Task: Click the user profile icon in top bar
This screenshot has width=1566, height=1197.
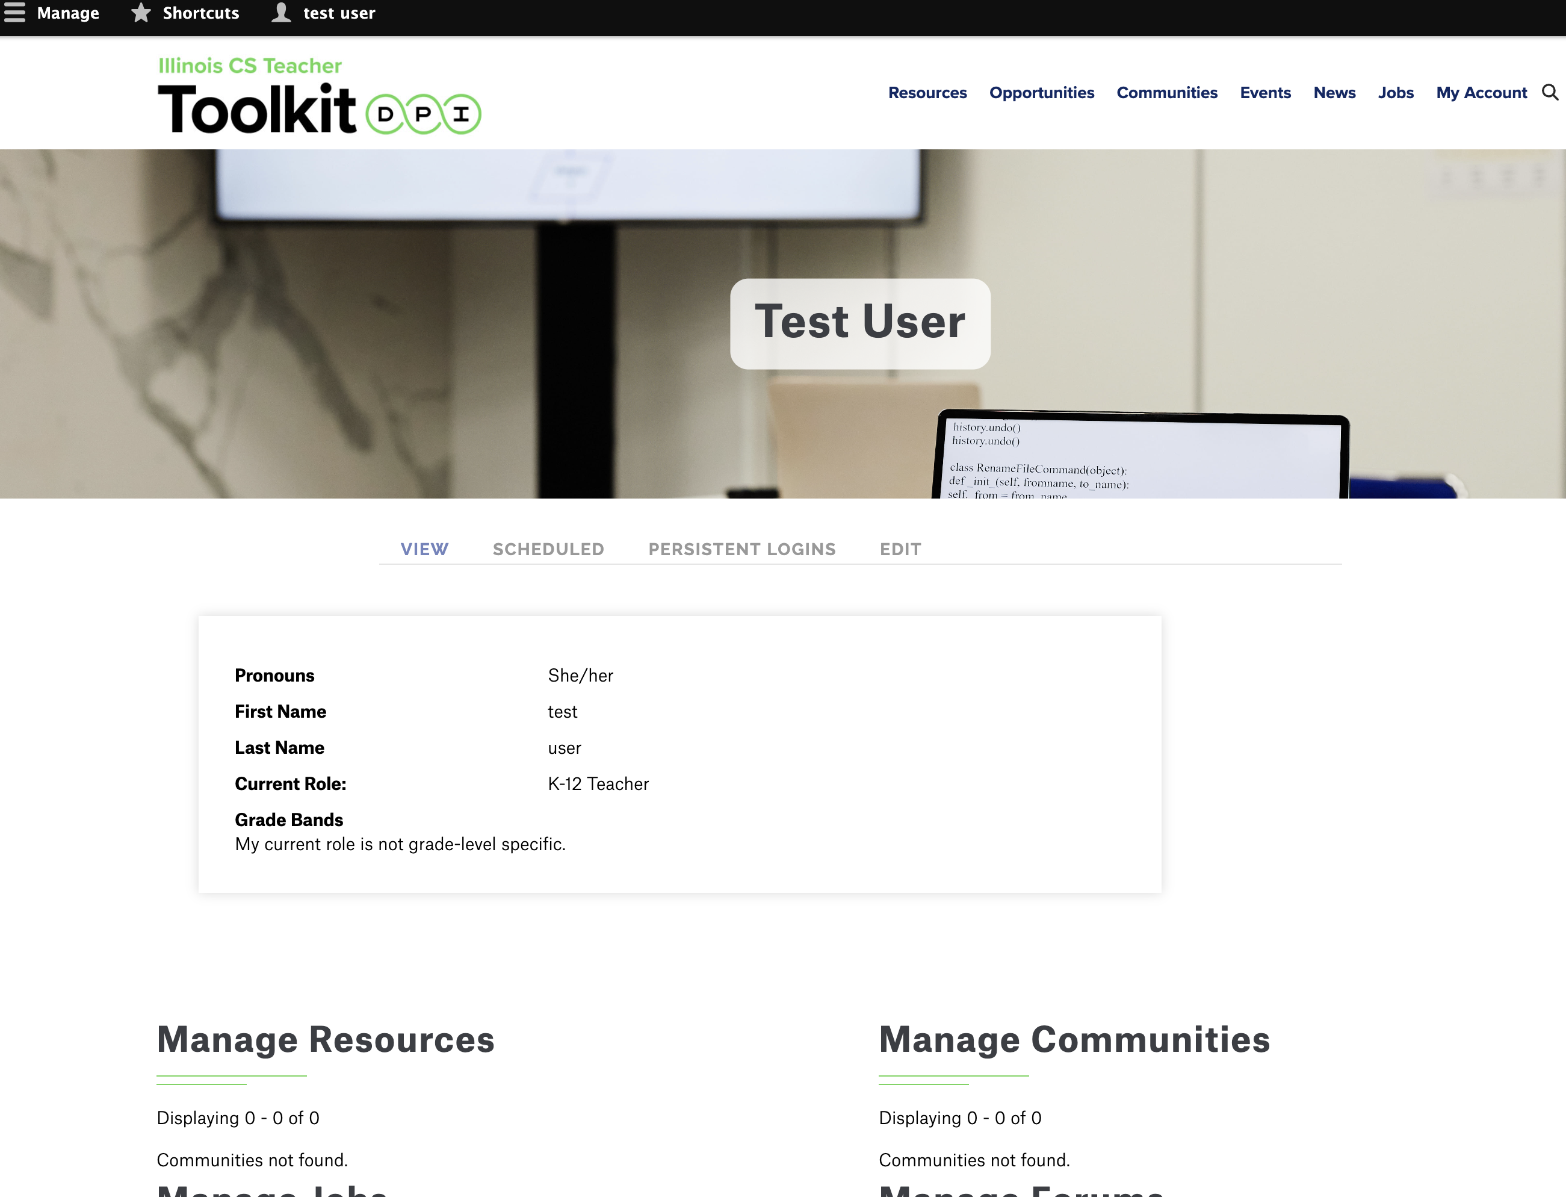Action: pos(279,14)
